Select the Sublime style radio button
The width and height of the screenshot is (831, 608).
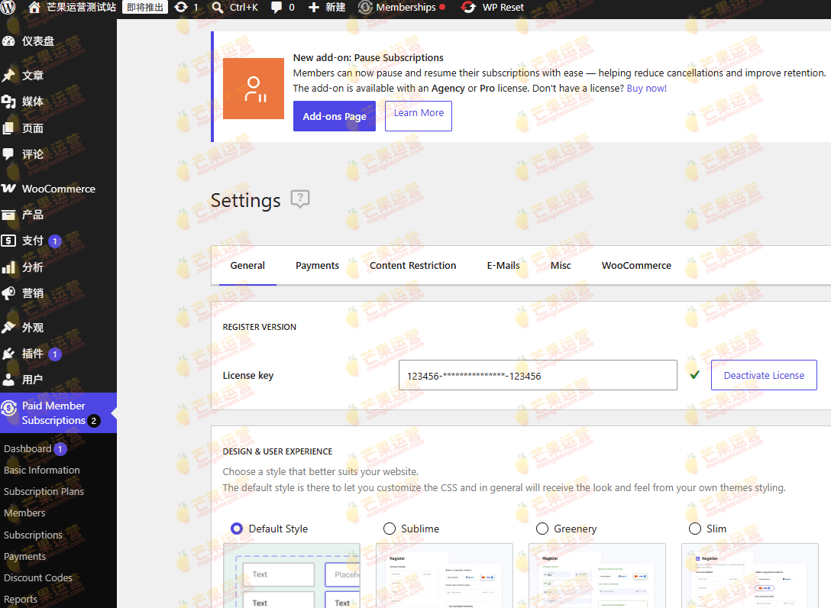point(390,529)
